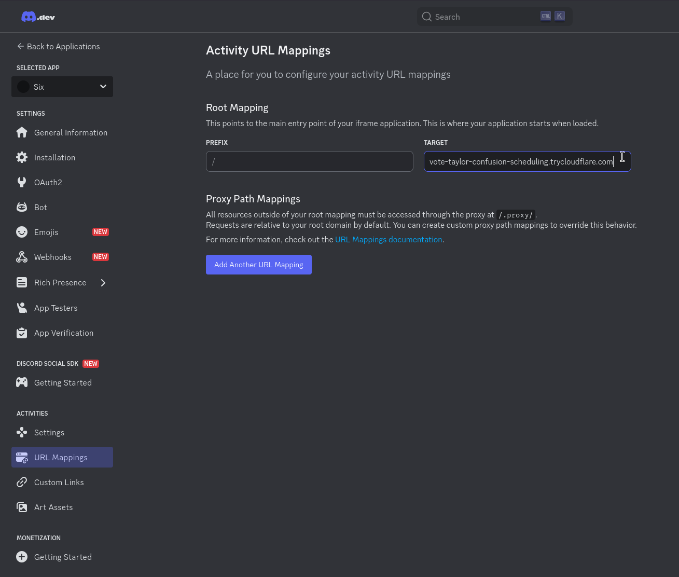Click the Root Mapping Target input field
The height and width of the screenshot is (577, 679).
[521, 162]
